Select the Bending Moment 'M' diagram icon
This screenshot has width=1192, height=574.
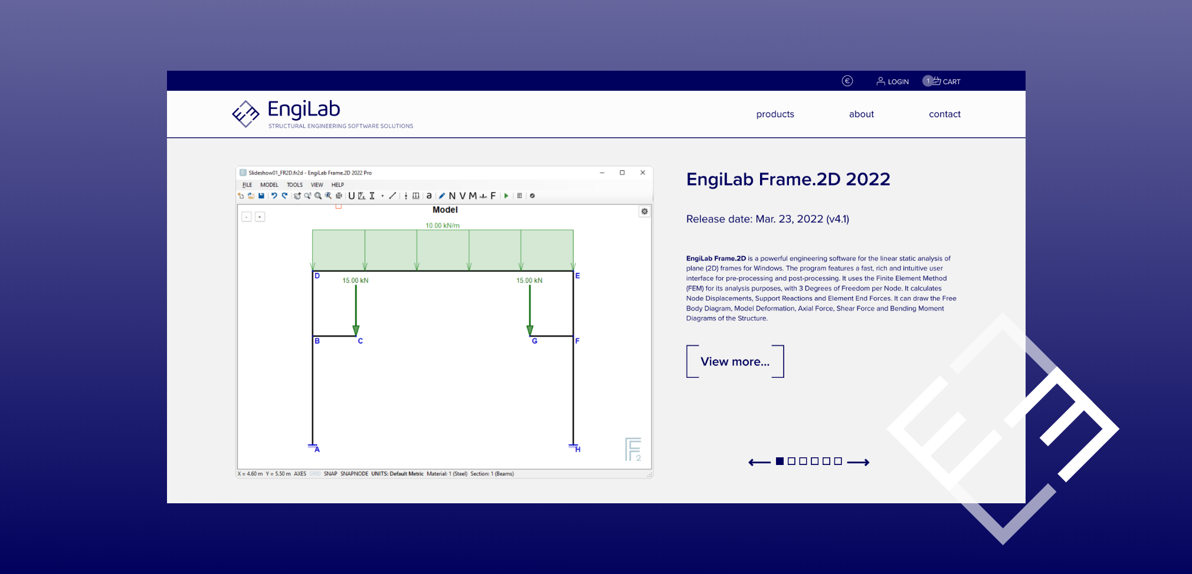click(x=473, y=196)
